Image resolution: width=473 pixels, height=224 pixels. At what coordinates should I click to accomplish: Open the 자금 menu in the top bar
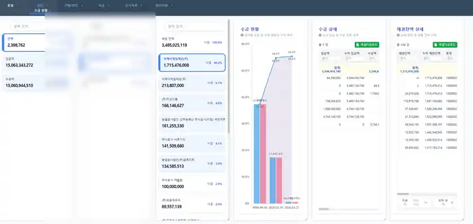coord(103,6)
